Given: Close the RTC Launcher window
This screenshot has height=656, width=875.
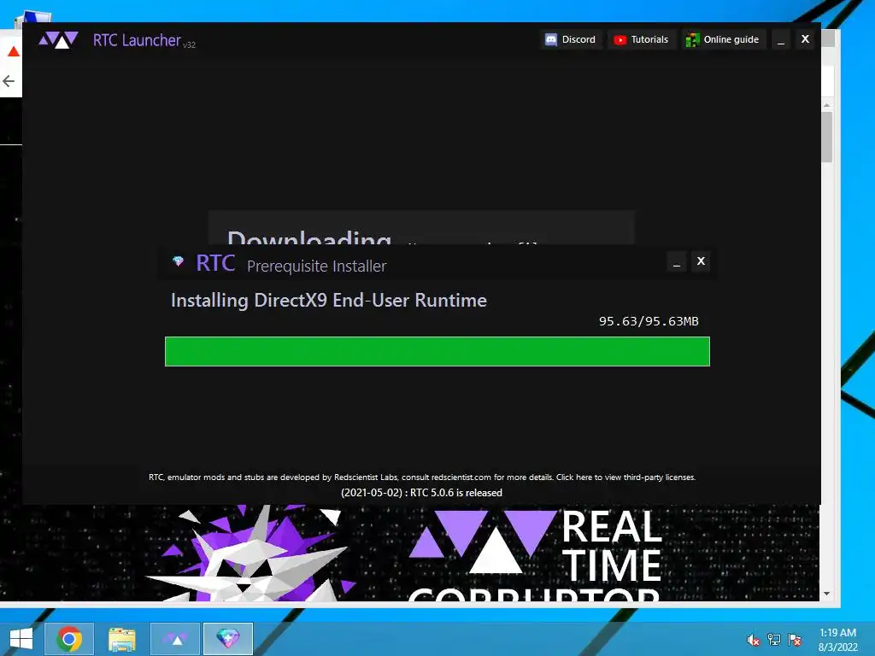Looking at the screenshot, I should tap(805, 39).
